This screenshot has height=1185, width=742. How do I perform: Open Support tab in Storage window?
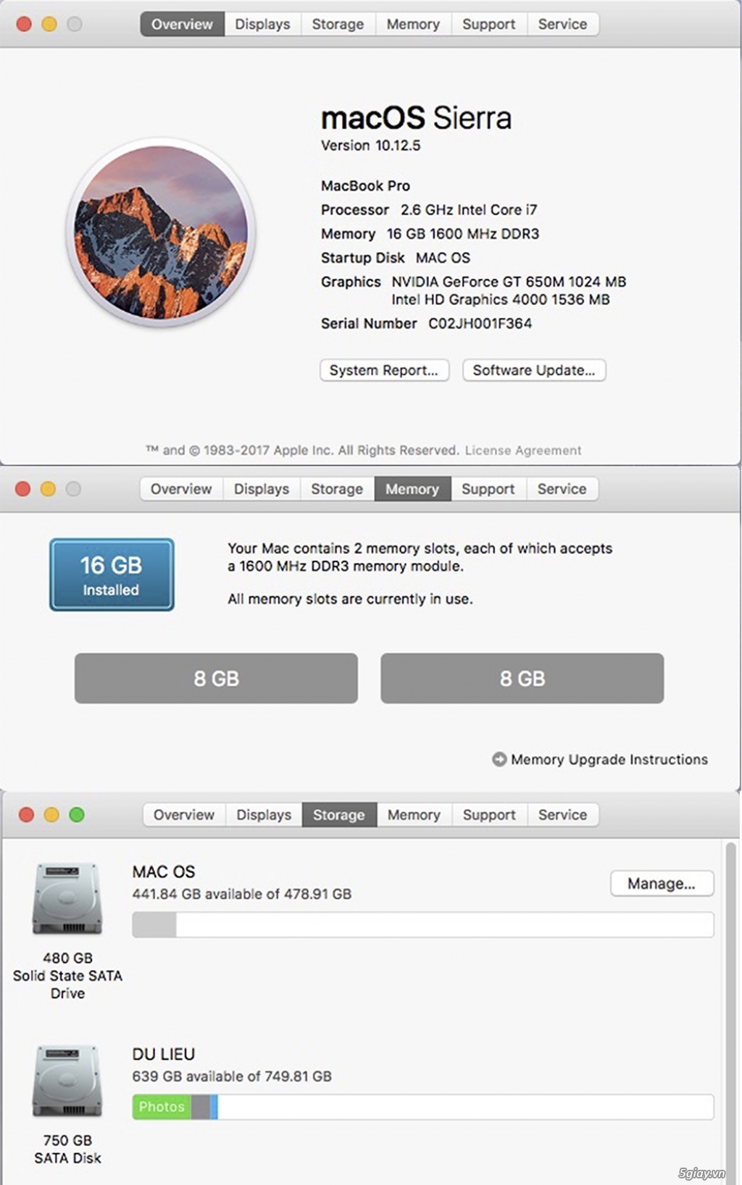coord(489,815)
